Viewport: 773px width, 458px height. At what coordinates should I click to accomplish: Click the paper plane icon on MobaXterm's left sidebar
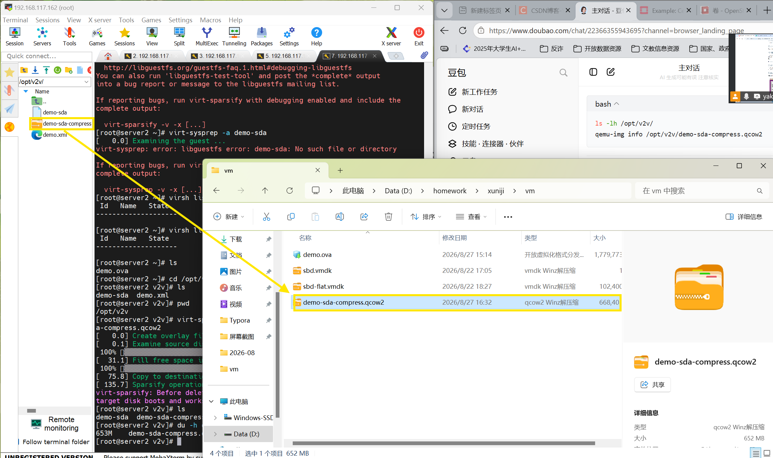coord(9,109)
